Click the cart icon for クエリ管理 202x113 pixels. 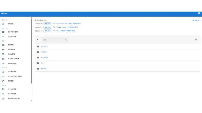point(3,54)
